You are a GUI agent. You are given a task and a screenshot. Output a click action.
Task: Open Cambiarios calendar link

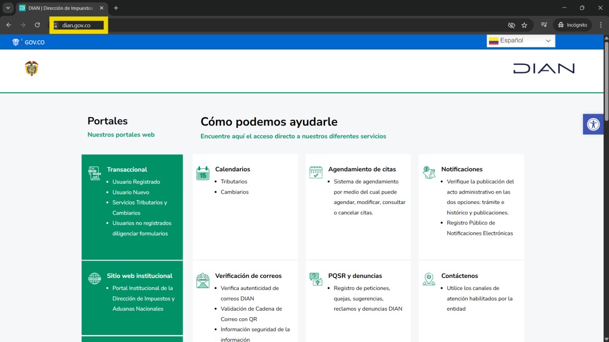pyautogui.click(x=235, y=192)
